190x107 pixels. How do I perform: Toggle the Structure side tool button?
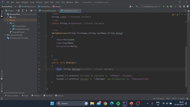coord(2,87)
